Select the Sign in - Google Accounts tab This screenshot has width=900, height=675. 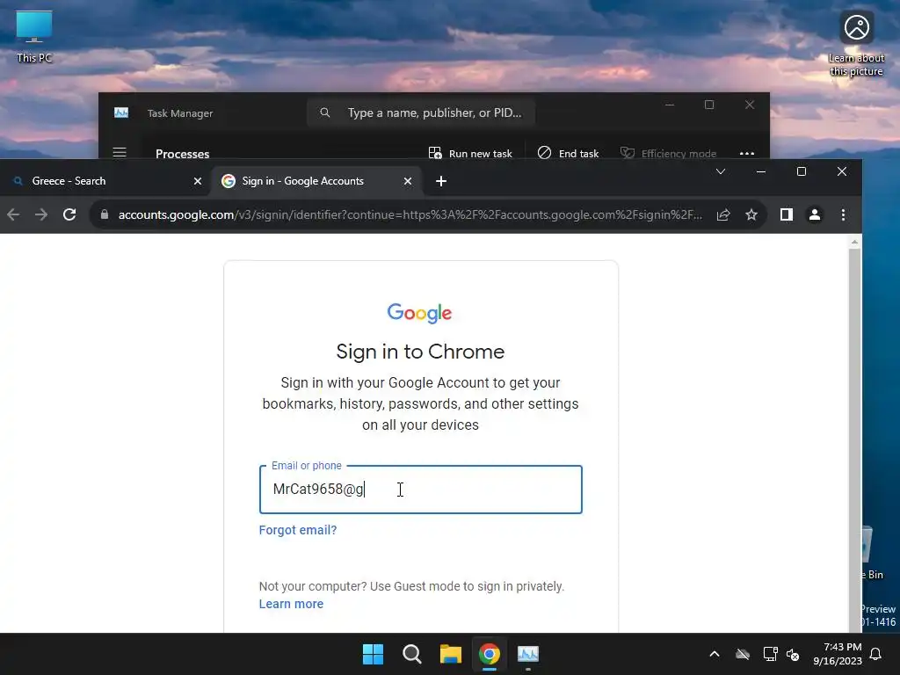coord(316,181)
